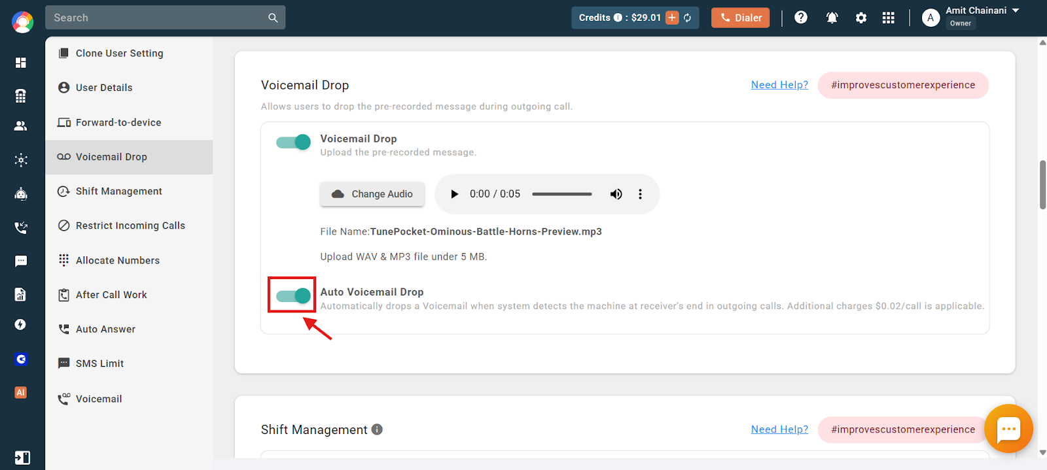The width and height of the screenshot is (1047, 470).
Task: Open the reports document icon in sidebar
Action: click(21, 294)
